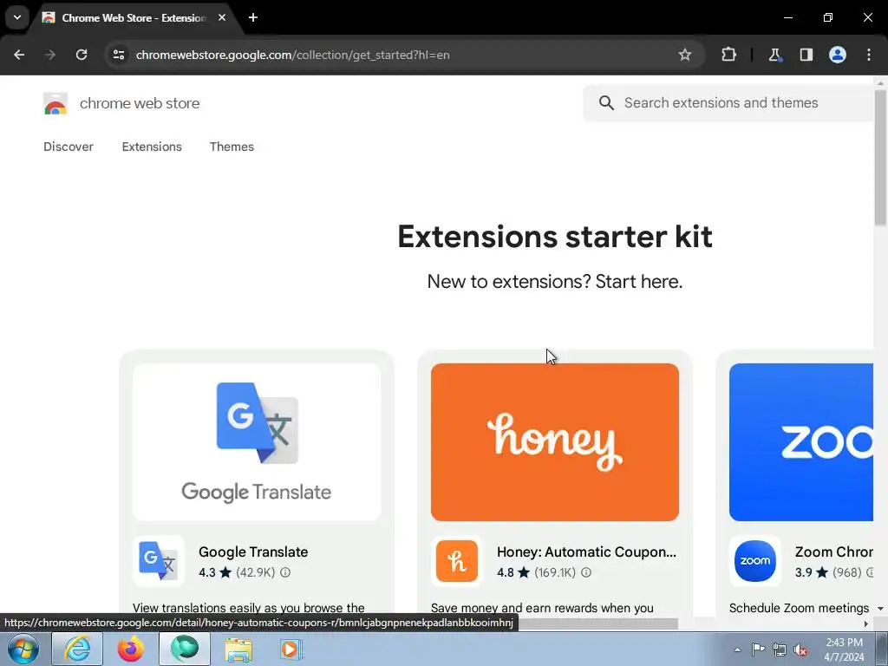Open the Themes tab
Viewport: 888px width, 666px height.
click(232, 147)
